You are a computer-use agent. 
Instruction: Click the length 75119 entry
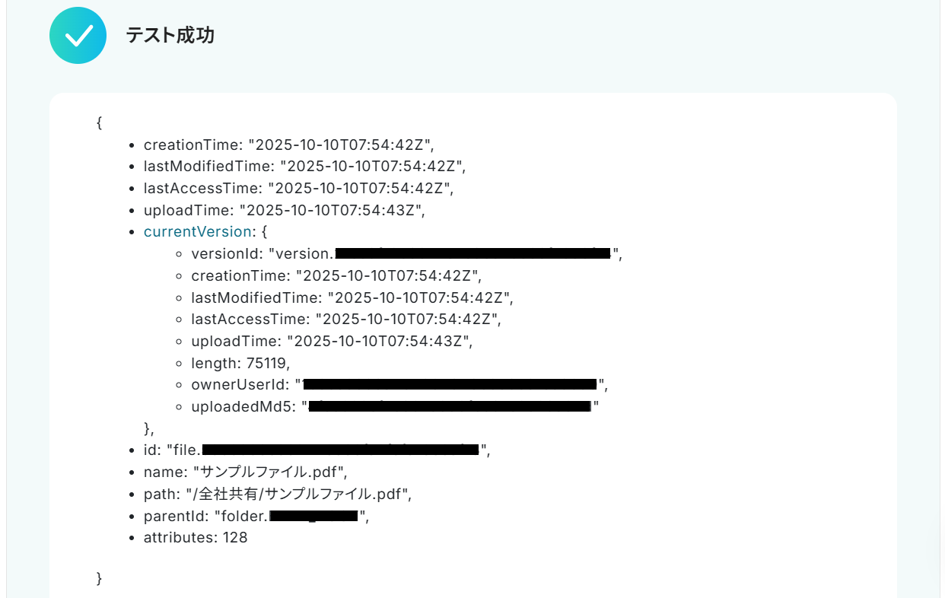240,363
